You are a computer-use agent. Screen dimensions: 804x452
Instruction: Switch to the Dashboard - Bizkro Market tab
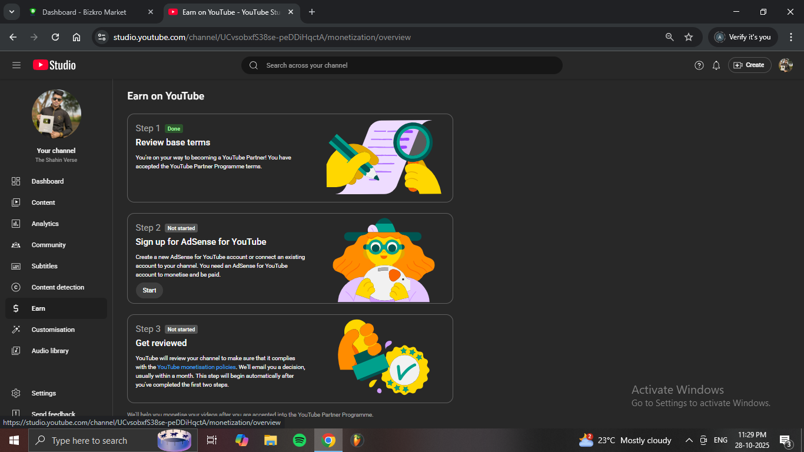pyautogui.click(x=84, y=12)
